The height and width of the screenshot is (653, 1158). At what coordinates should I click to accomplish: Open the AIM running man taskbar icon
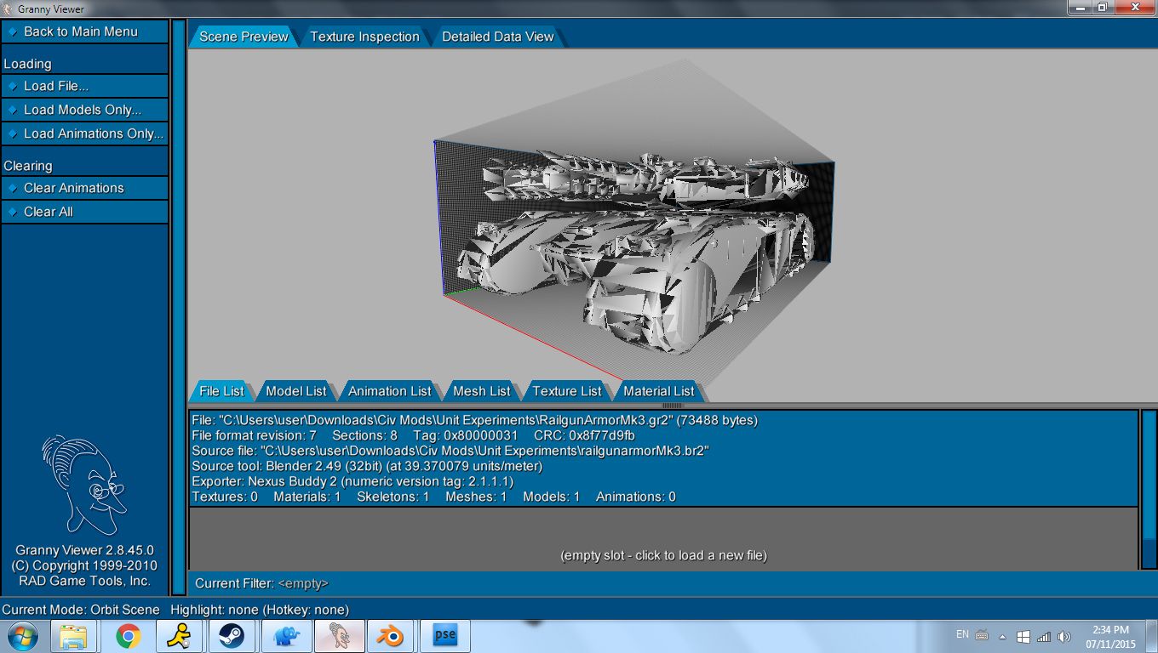tap(180, 636)
